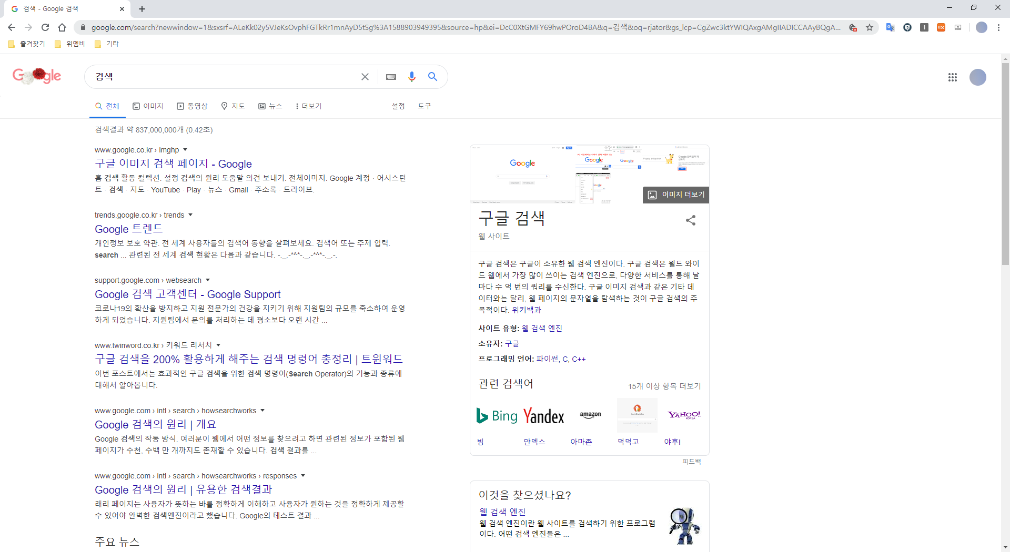
Task: Open the Google apps grid
Action: [x=953, y=77]
